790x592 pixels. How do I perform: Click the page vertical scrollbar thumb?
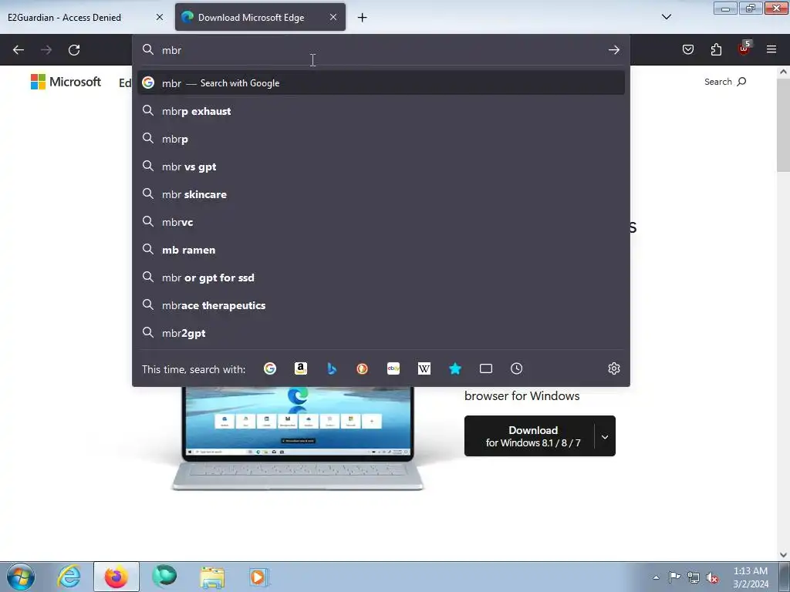pos(783,126)
